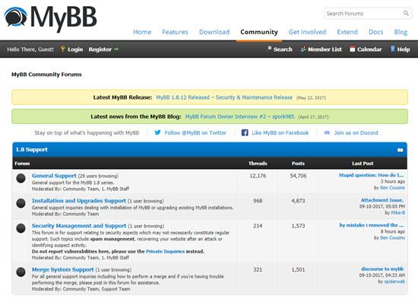Open Security Management and Support forum
This screenshot has height=299, width=418.
point(79,226)
